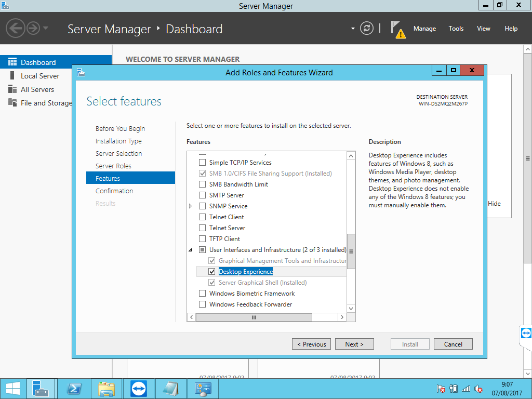Click the Server Manager main vertical scrollbar
The height and width of the screenshot is (399, 532).
(528, 158)
